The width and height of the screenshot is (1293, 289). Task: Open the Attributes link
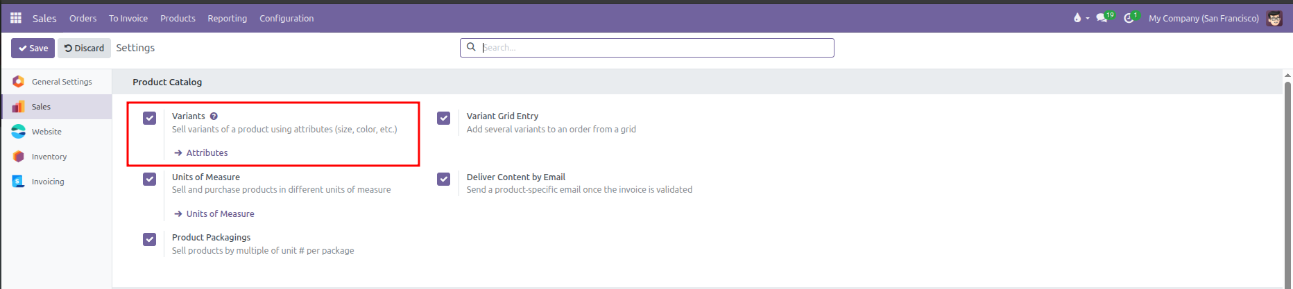[207, 153]
